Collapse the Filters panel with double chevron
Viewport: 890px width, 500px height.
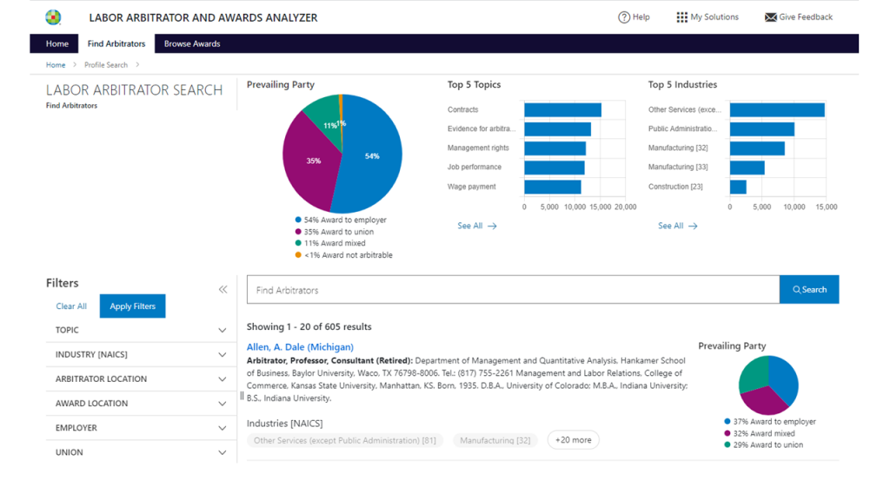pos(222,289)
